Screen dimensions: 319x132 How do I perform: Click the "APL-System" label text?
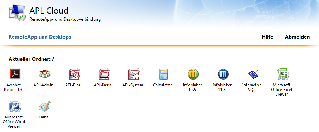pos(133,85)
